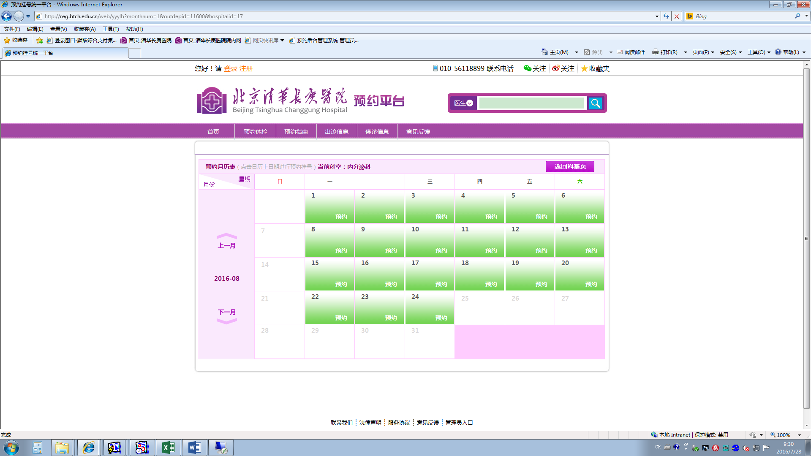The image size is (811, 456).
Task: Click the down chevron for 下一月
Action: 226,322
